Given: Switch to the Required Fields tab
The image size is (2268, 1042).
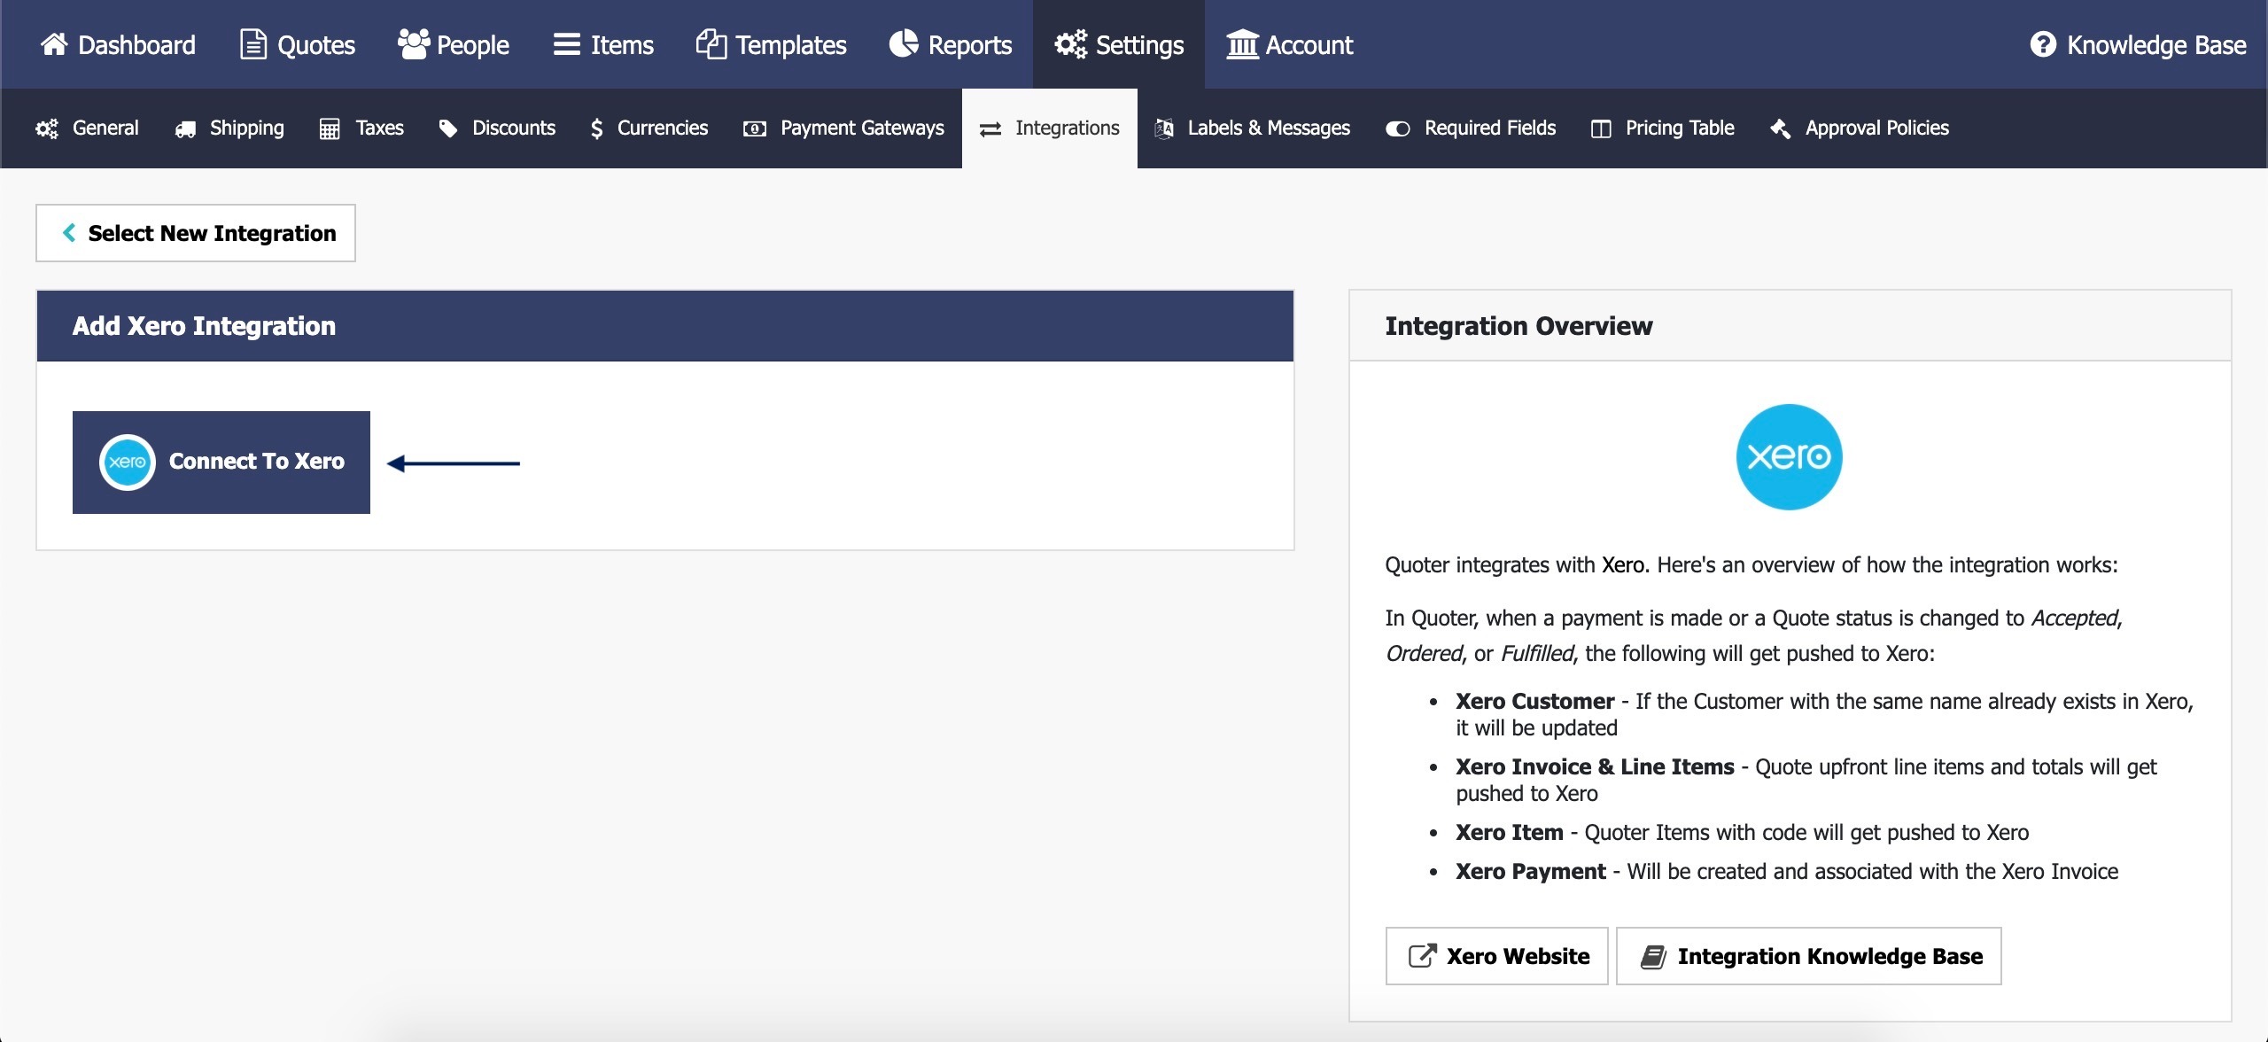Looking at the screenshot, I should (x=1471, y=128).
